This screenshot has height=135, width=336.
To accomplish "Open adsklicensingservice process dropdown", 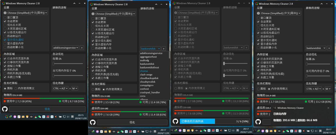I will [65, 47].
